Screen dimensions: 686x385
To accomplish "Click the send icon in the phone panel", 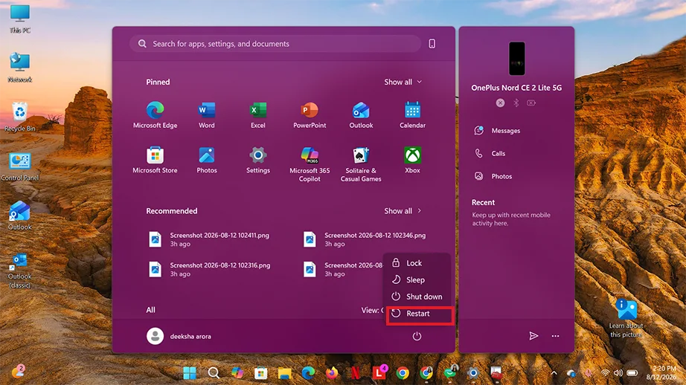I will [x=533, y=336].
